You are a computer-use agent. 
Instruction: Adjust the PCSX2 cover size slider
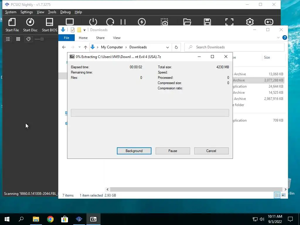pos(42,39)
